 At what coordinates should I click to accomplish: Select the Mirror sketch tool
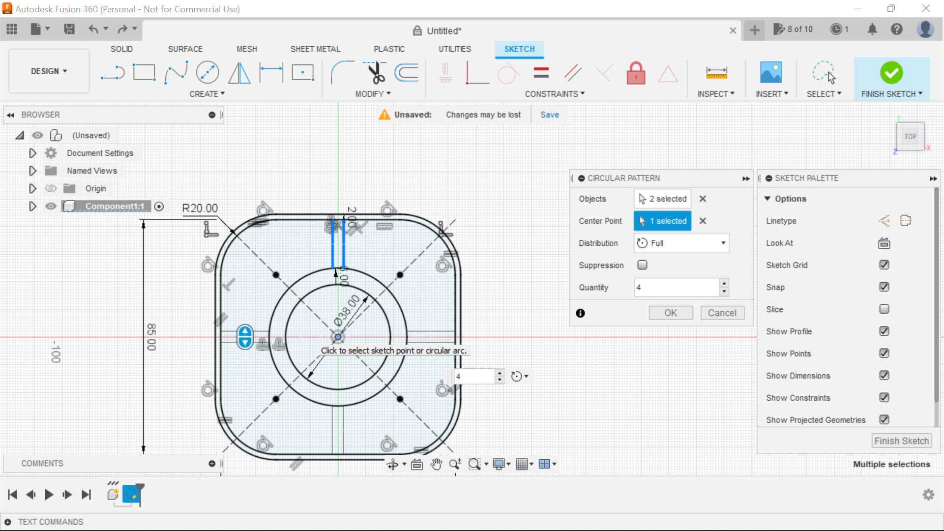click(x=239, y=73)
